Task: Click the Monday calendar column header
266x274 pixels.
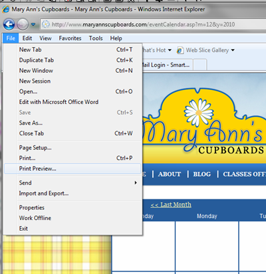Action: pos(207,216)
